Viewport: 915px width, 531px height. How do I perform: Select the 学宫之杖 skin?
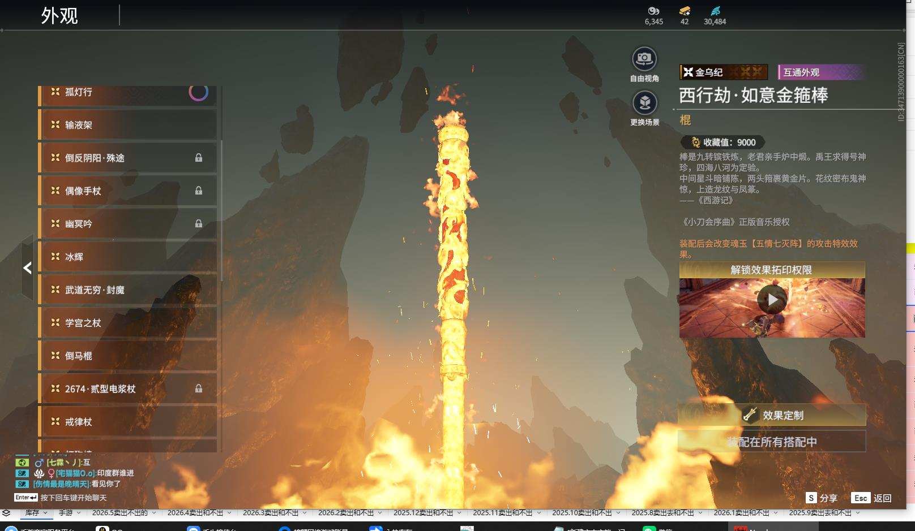[x=127, y=323]
